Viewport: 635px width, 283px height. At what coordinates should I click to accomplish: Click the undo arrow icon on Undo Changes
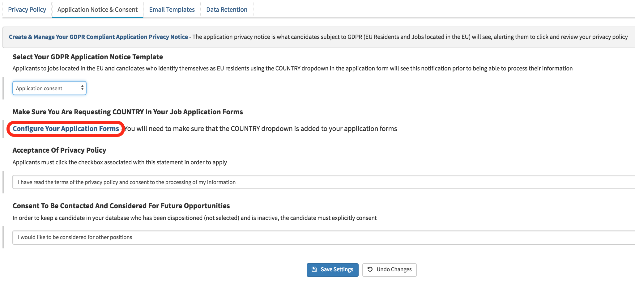(x=371, y=269)
